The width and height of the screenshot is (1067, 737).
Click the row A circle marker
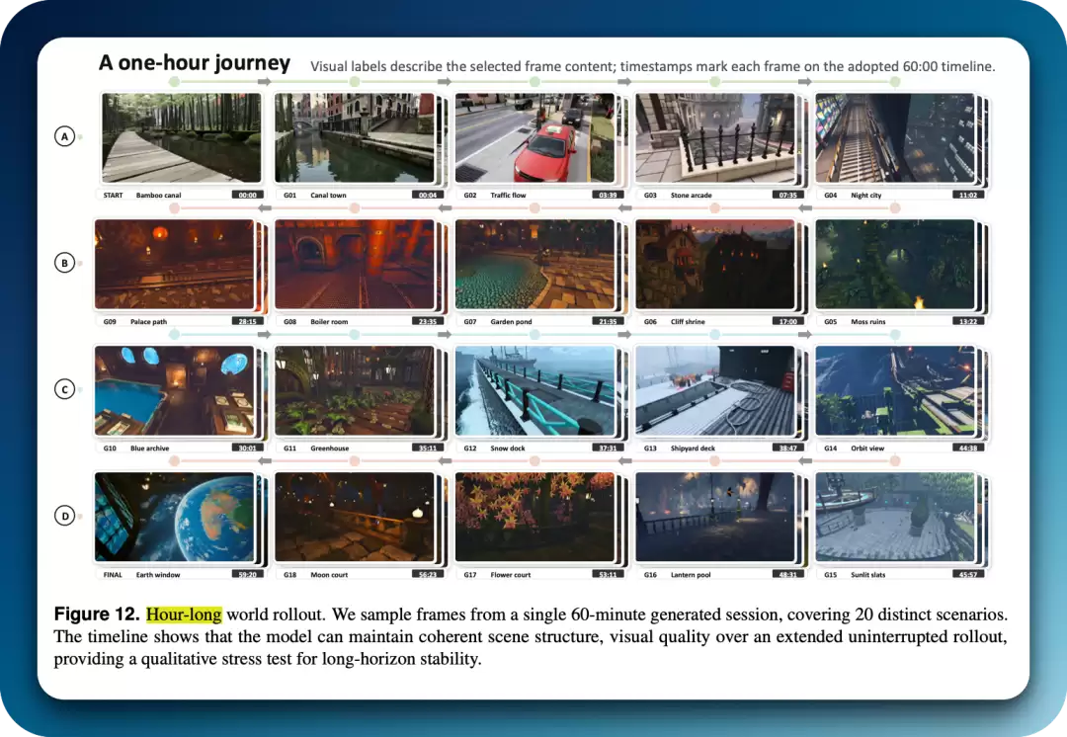64,136
